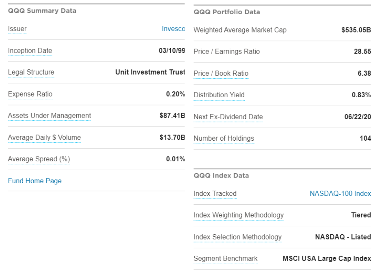Click the Weighted Average Market Cap term

[x=240, y=30]
